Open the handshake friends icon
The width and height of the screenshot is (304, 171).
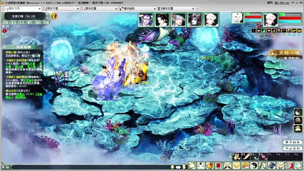coord(280,166)
